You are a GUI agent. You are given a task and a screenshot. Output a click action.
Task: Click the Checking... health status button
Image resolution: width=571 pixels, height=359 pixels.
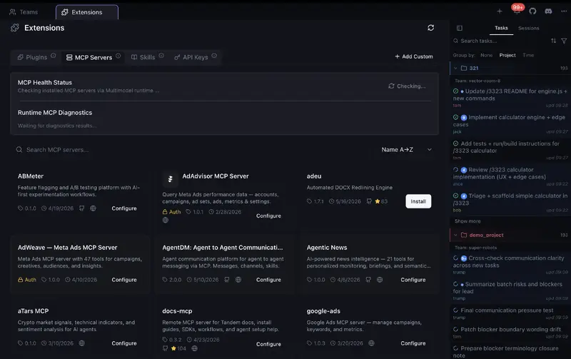click(x=407, y=86)
